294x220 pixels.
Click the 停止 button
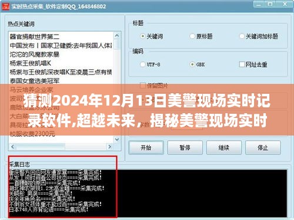click(263, 147)
